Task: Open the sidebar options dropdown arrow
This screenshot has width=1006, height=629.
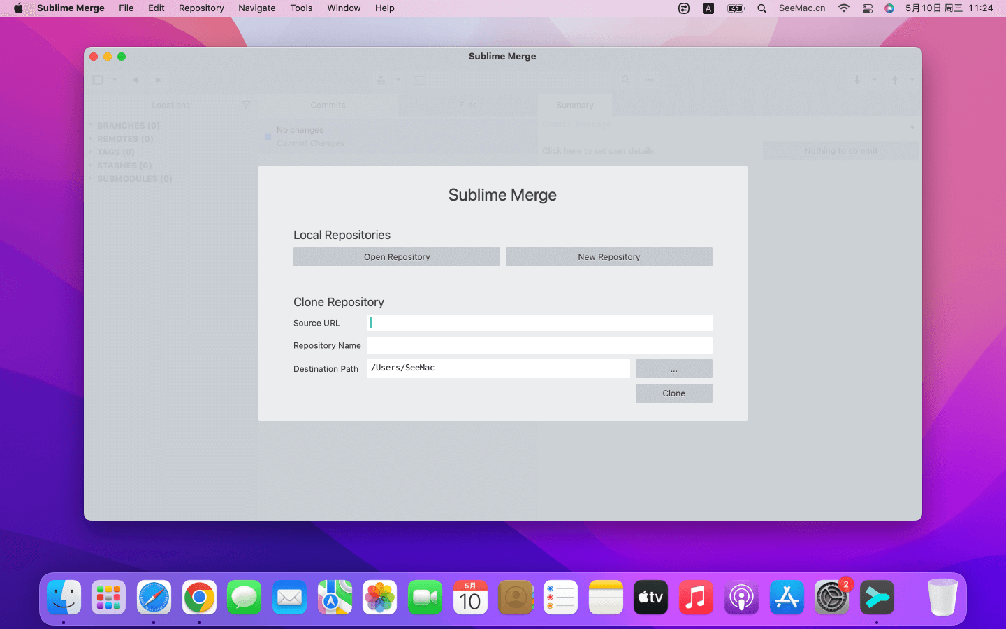Action: [115, 80]
